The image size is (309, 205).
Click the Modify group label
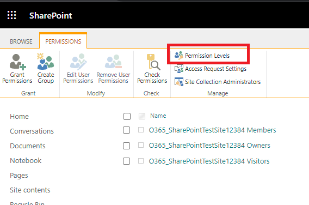(x=96, y=93)
